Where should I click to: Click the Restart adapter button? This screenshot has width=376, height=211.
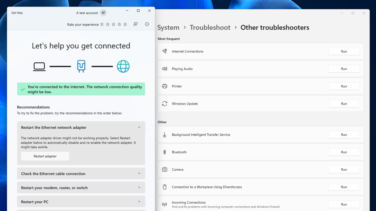tap(45, 156)
